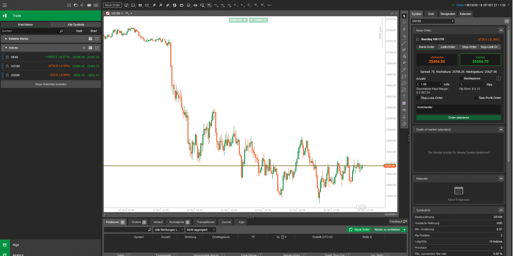
Task: Click the Order platzieren button
Action: (x=458, y=118)
